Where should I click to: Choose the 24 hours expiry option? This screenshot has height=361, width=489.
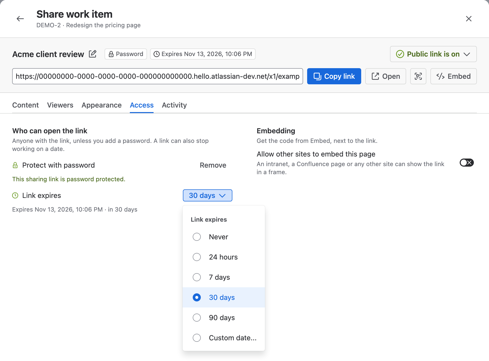224,257
